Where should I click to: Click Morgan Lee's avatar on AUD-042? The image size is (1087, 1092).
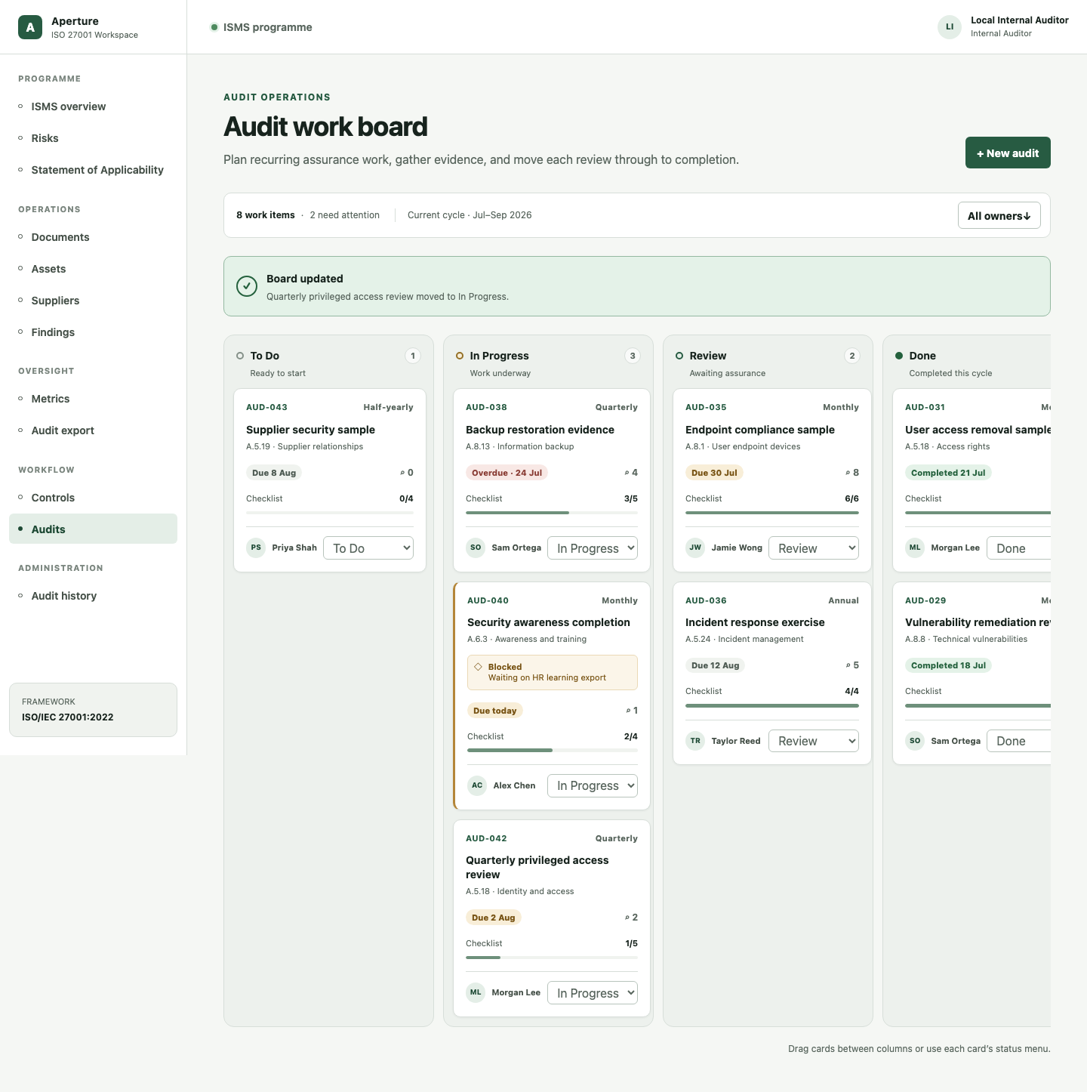[476, 992]
